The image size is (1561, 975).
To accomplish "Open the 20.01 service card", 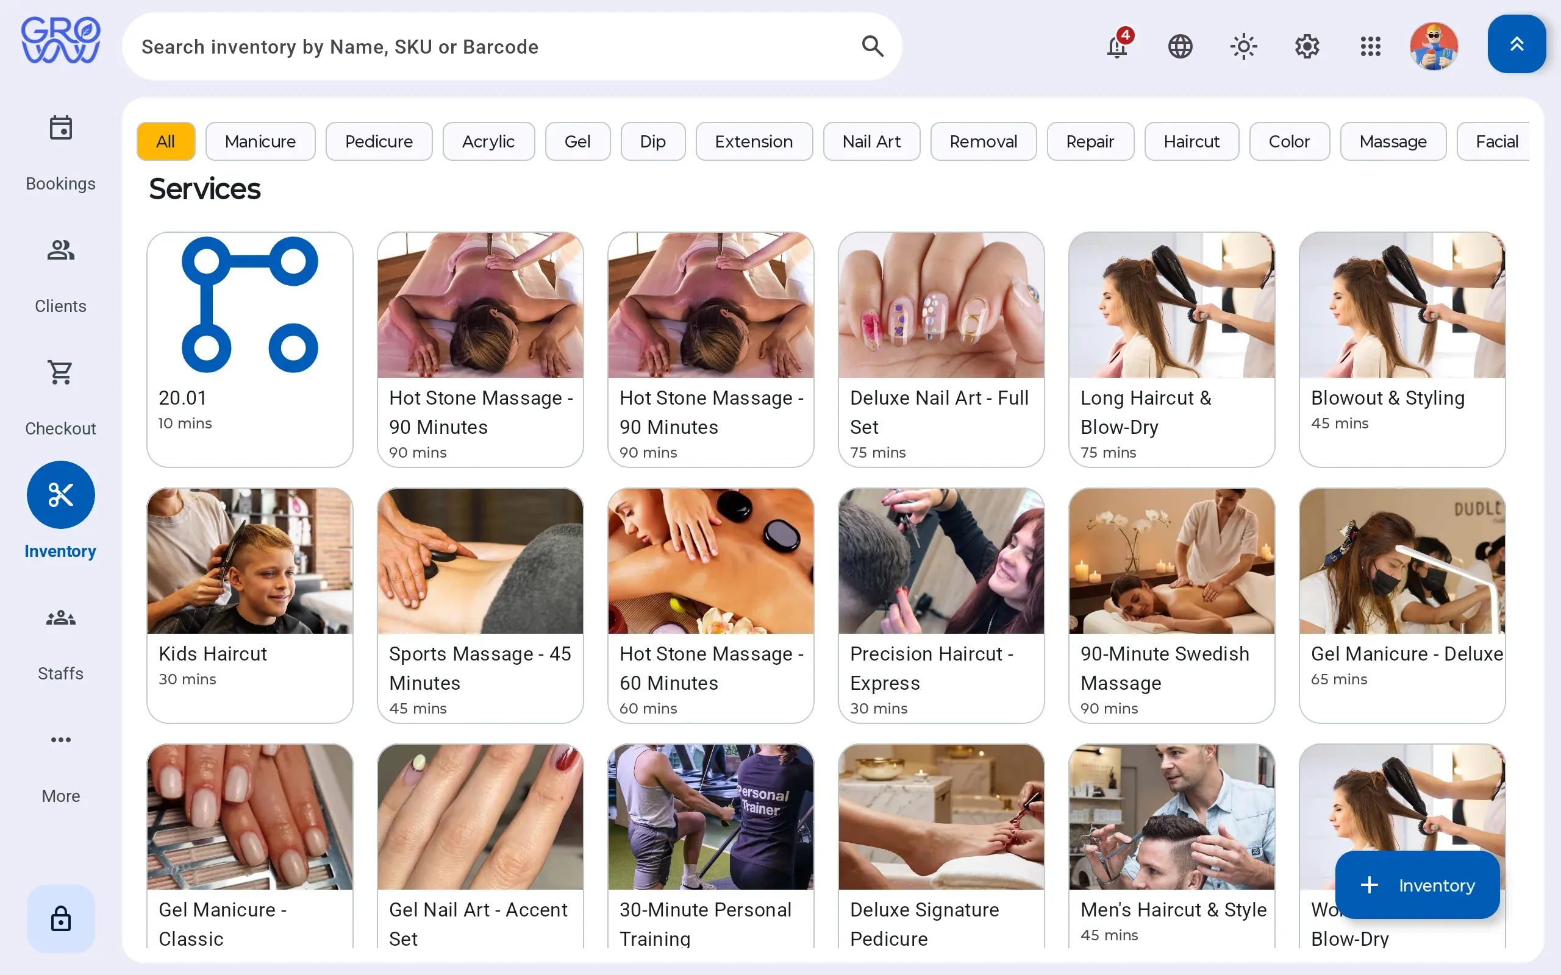I will [249, 350].
